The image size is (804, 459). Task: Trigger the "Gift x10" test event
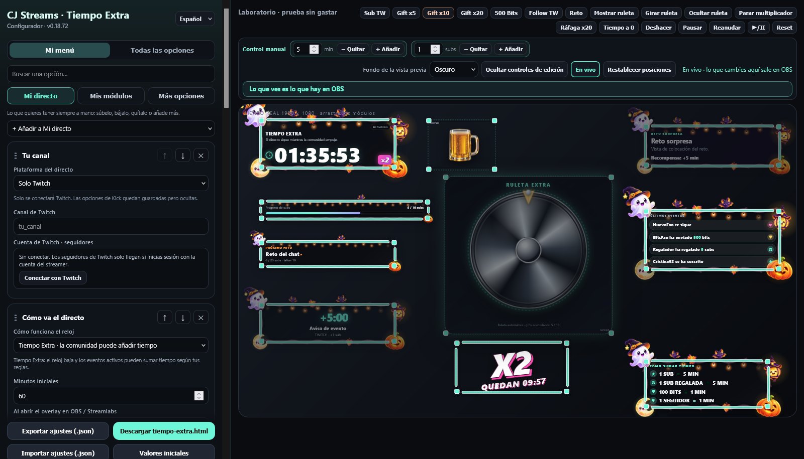click(438, 13)
